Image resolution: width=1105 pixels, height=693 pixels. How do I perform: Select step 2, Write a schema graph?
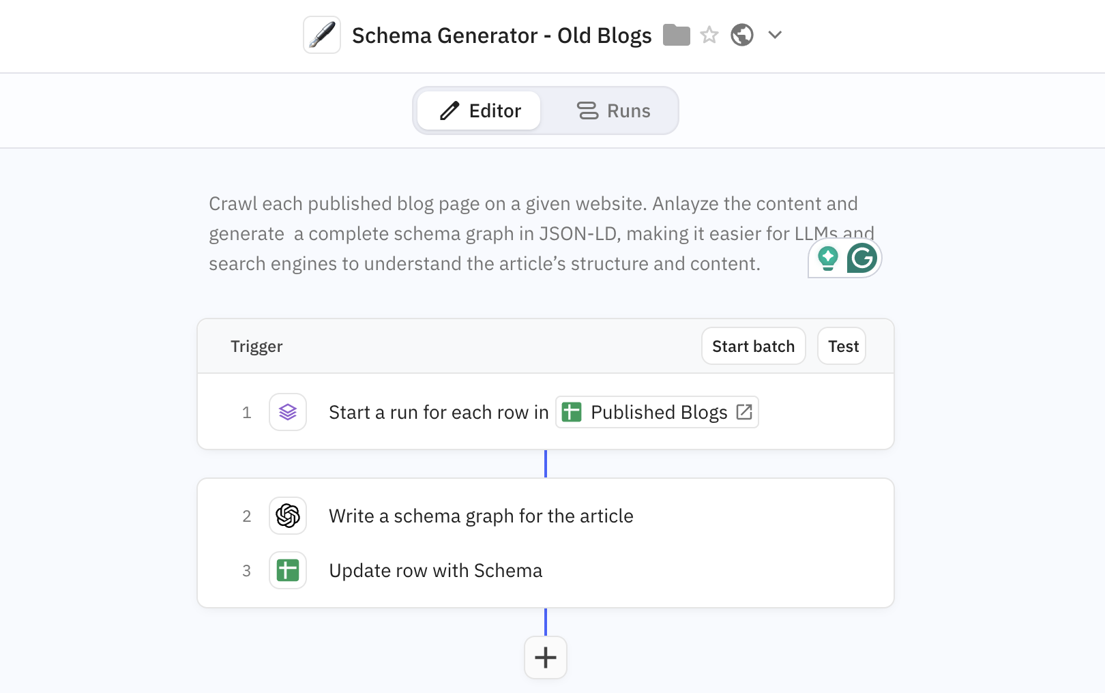click(x=481, y=516)
